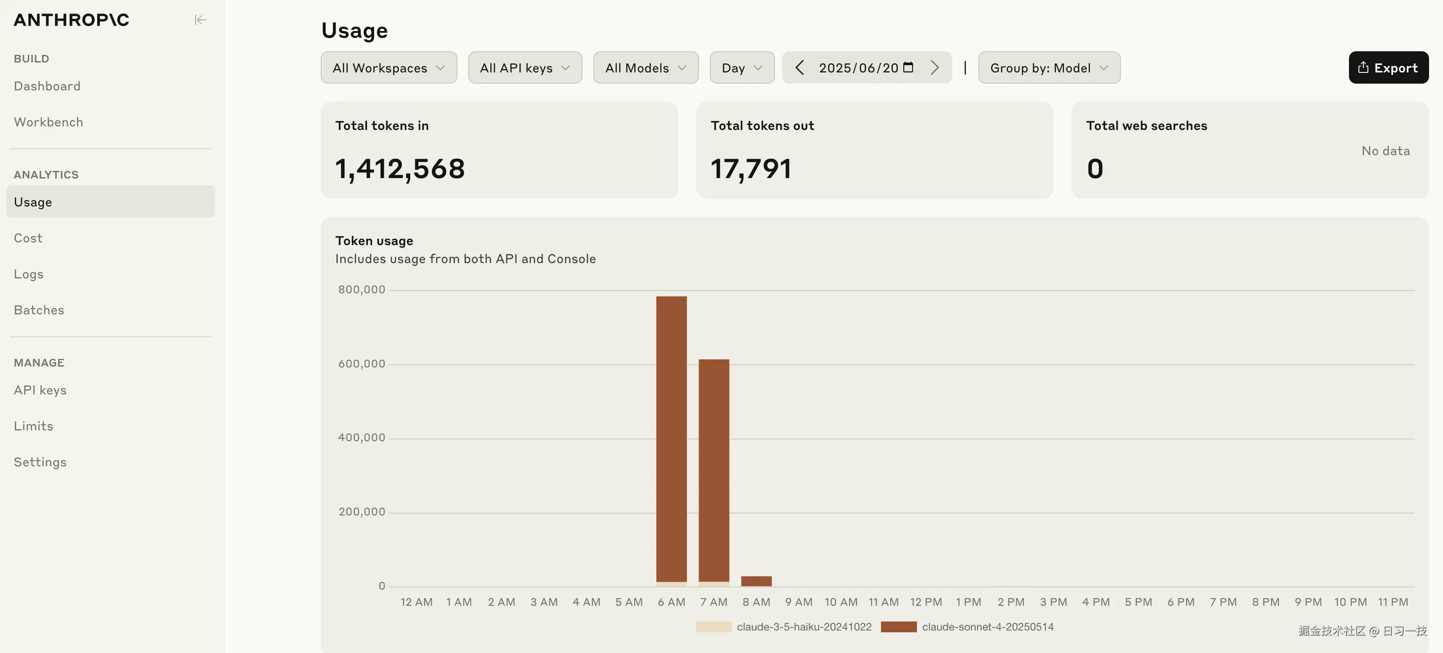The image size is (1443, 653).
Task: Open the calendar date picker icon
Action: (x=908, y=67)
